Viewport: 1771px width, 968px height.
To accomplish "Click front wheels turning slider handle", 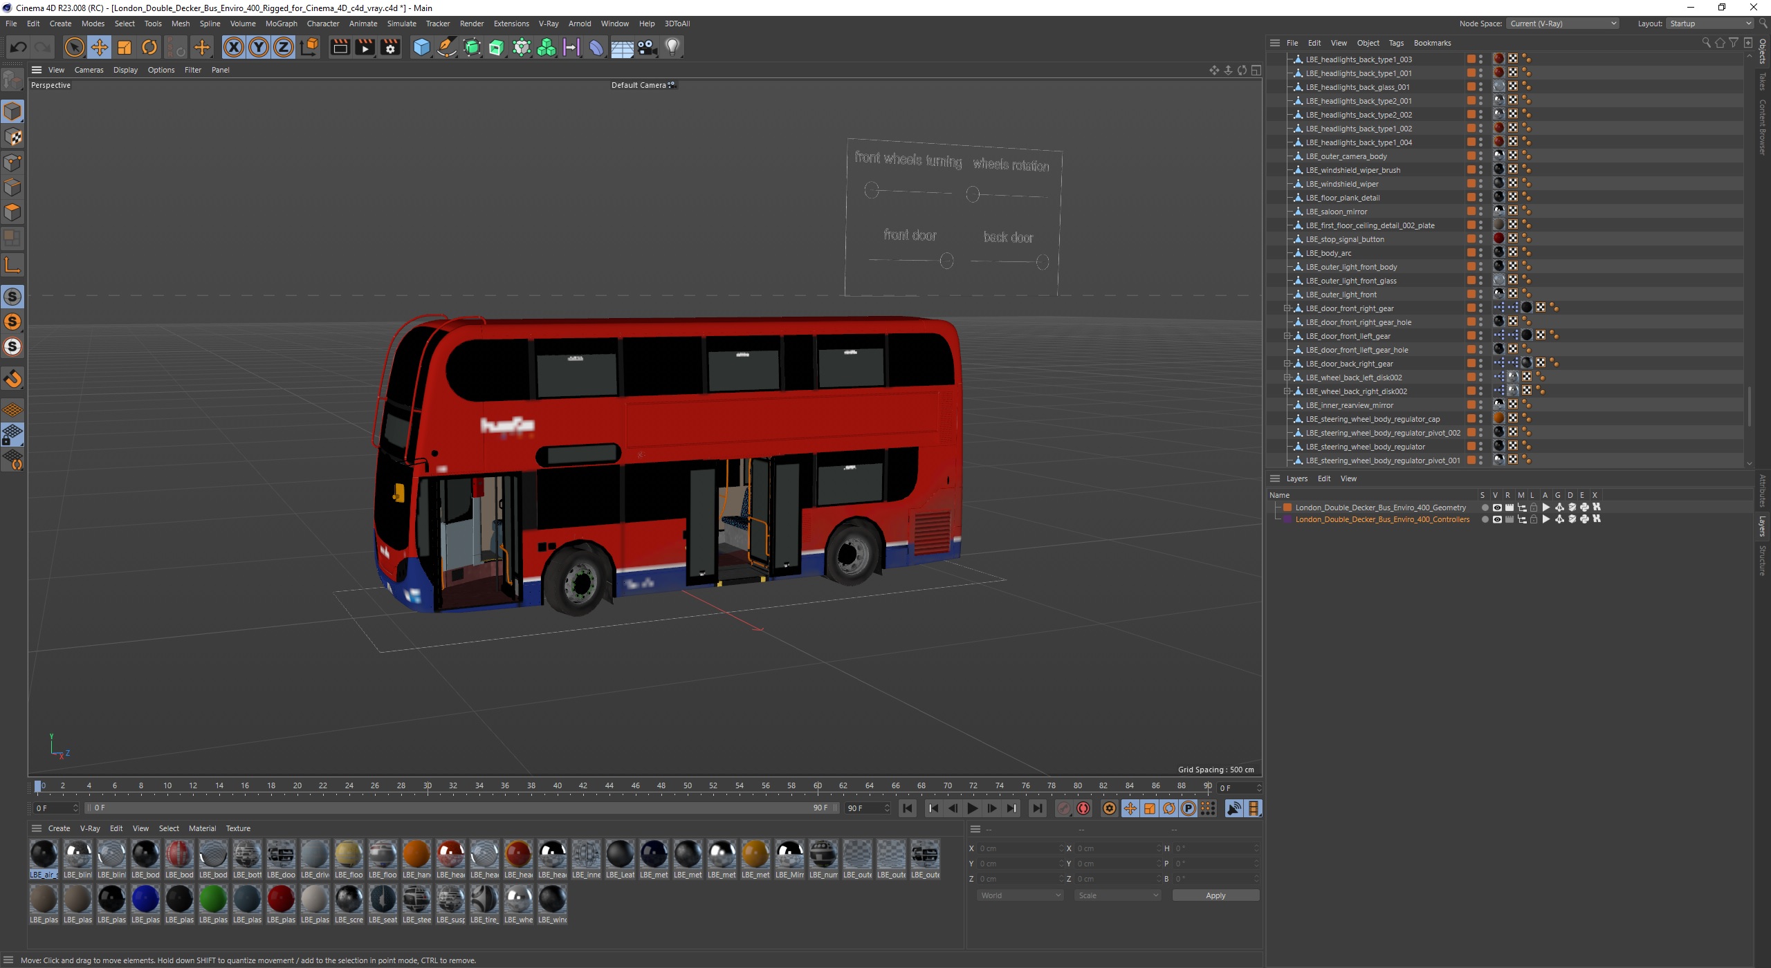I will click(x=872, y=189).
